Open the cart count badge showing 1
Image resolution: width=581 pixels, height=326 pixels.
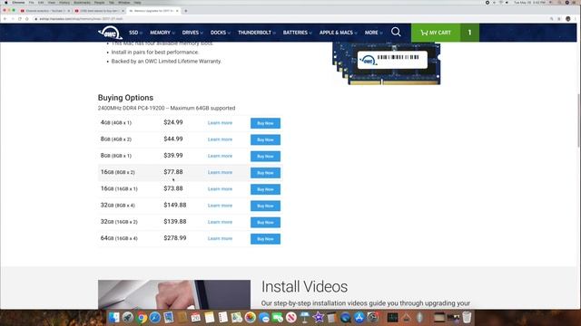click(x=469, y=33)
